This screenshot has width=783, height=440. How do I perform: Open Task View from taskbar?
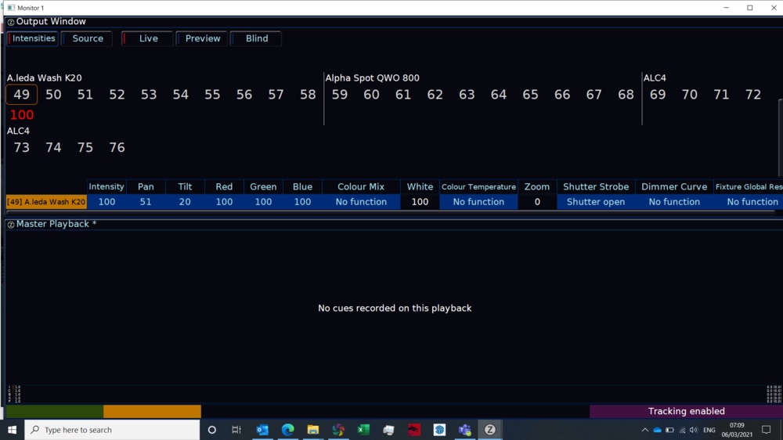[x=236, y=430]
